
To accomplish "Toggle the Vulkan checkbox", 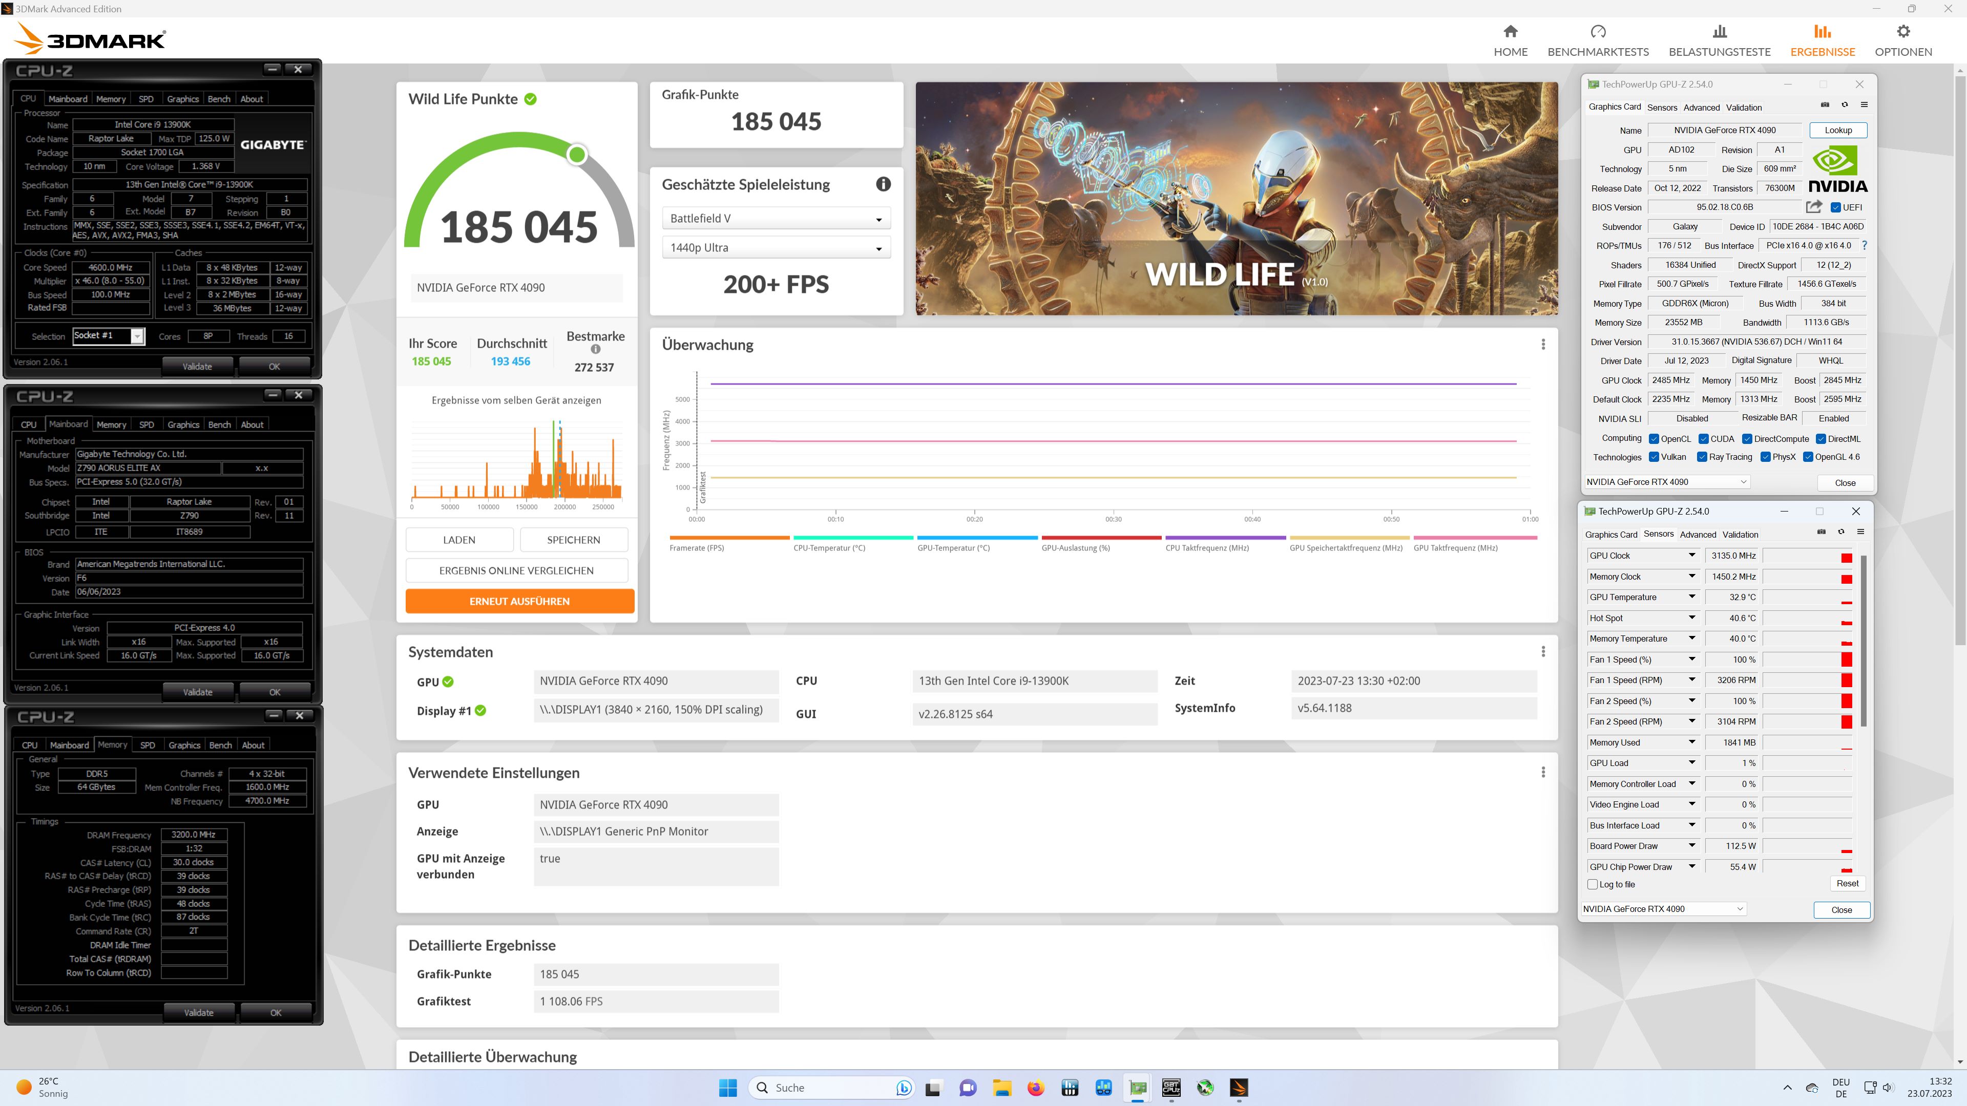I will click(1654, 457).
